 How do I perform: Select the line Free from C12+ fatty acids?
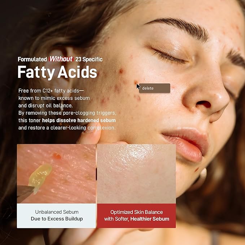[51, 91]
